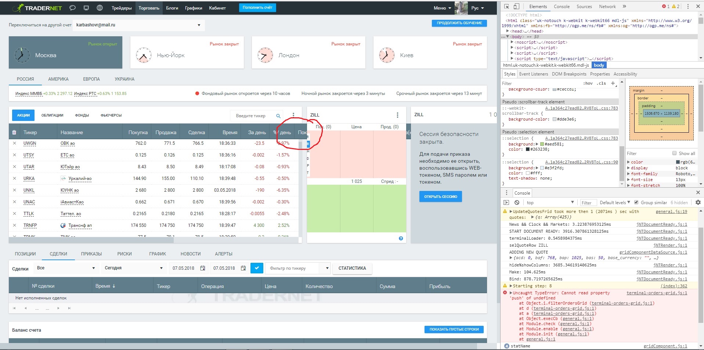Image resolution: width=704 pixels, height=350 pixels.
Task: Open the Все deals filter dropdown
Action: (66, 268)
